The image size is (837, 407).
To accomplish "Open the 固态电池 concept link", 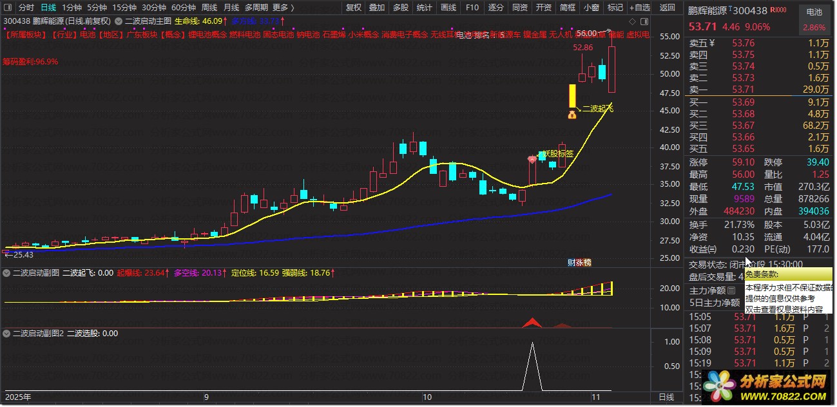I will [278, 34].
